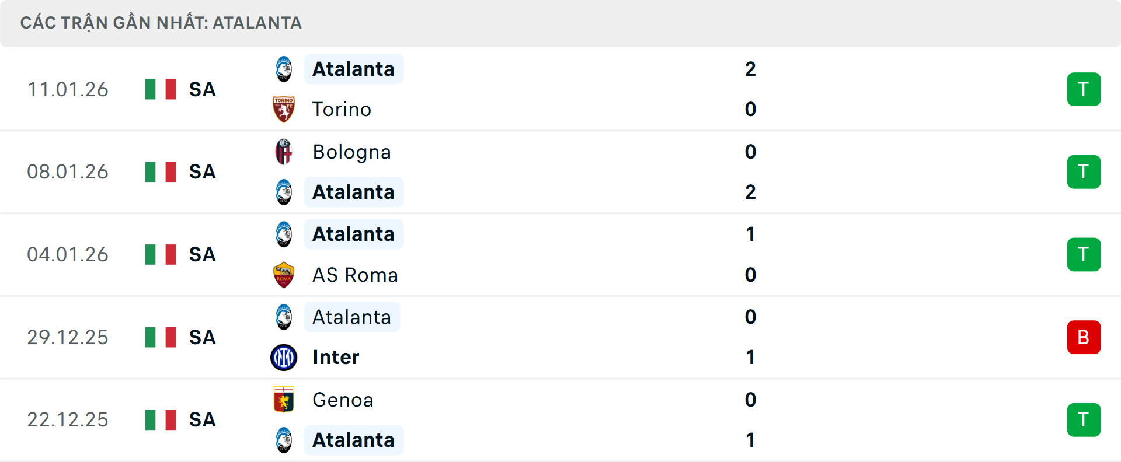The image size is (1121, 462).
Task: Open the Inter team link
Action: coord(336,357)
